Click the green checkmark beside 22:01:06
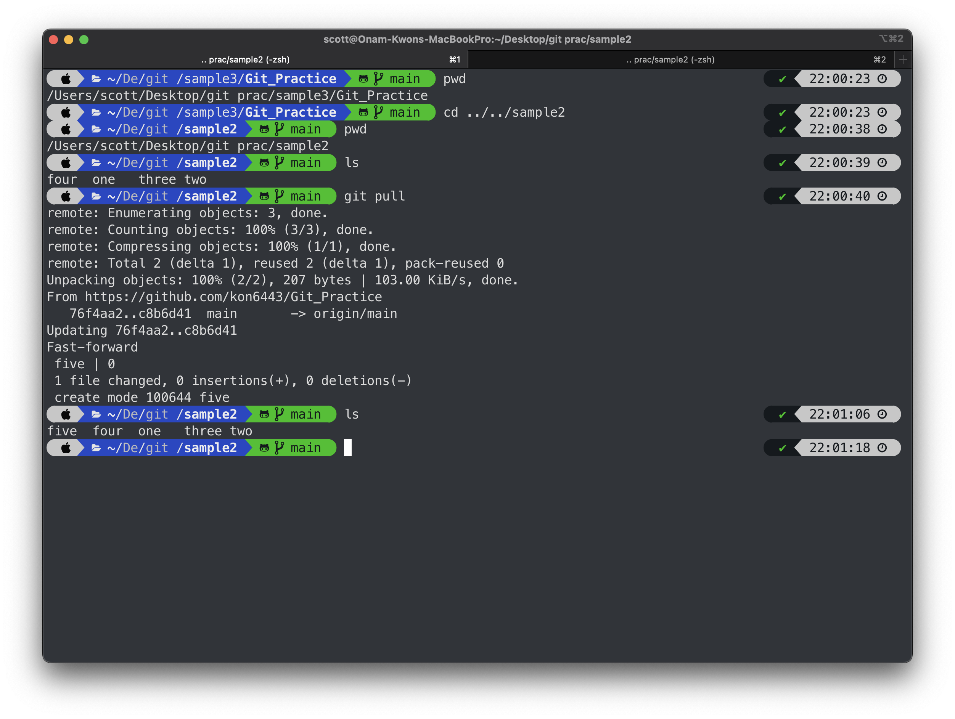The height and width of the screenshot is (719, 955). 782,414
